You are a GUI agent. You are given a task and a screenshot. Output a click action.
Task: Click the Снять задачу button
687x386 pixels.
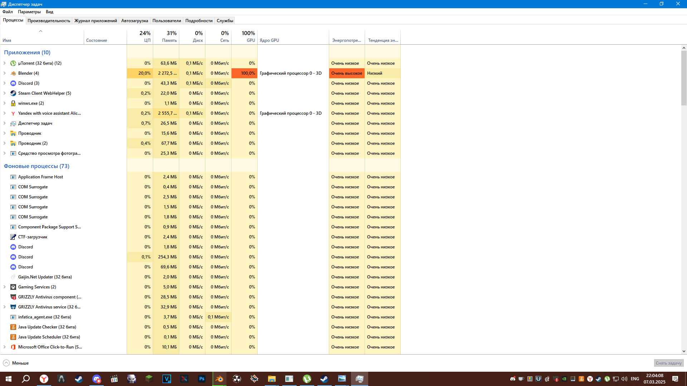point(668,363)
